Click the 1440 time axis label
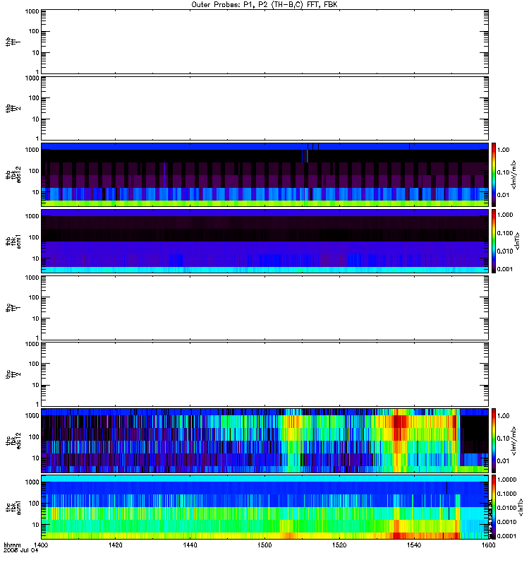529x565 pixels. click(190, 545)
